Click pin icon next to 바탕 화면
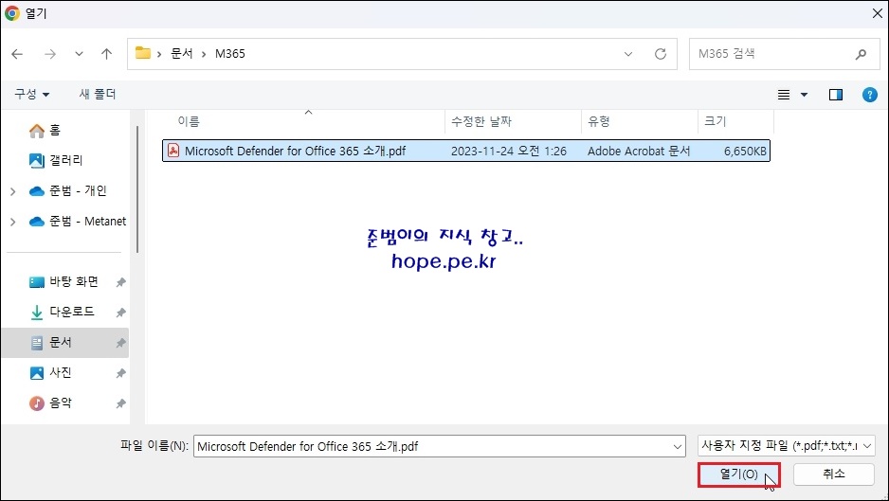889x501 pixels. point(120,282)
